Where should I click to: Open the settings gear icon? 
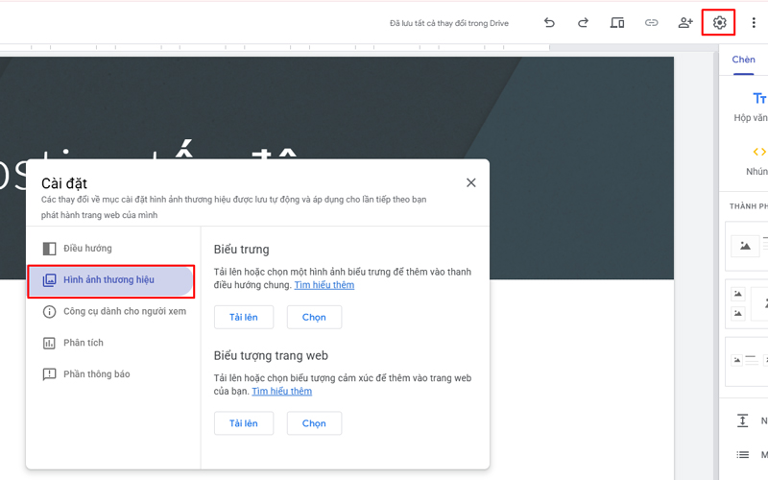coord(719,22)
